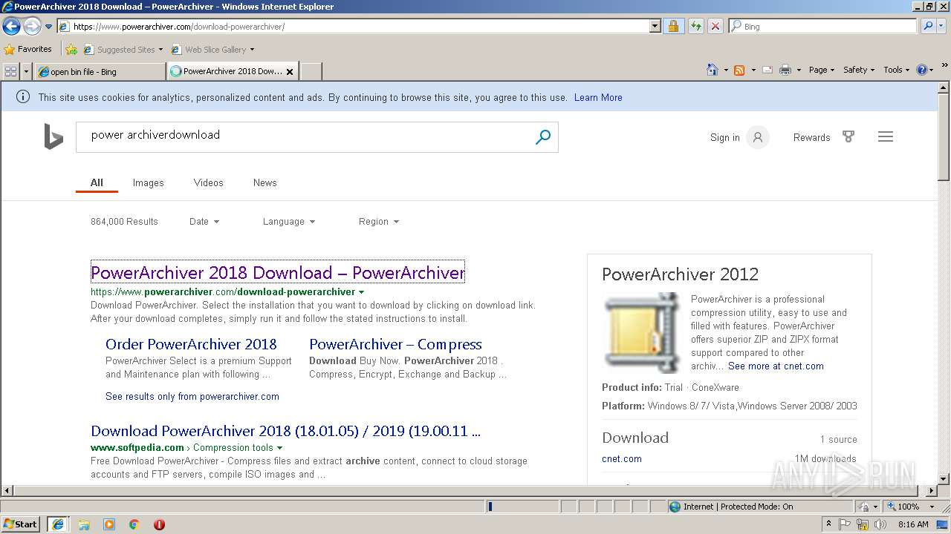Open the tab list dropdown arrow
Image resolution: width=951 pixels, height=534 pixels.
(x=27, y=71)
